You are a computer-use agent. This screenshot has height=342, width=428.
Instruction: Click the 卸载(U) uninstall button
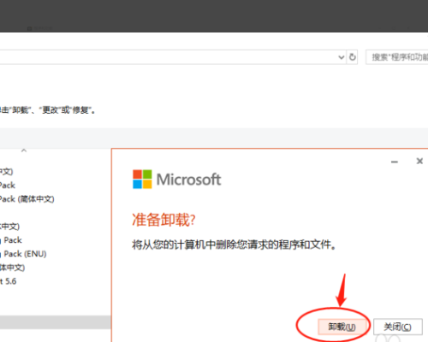[x=342, y=327]
